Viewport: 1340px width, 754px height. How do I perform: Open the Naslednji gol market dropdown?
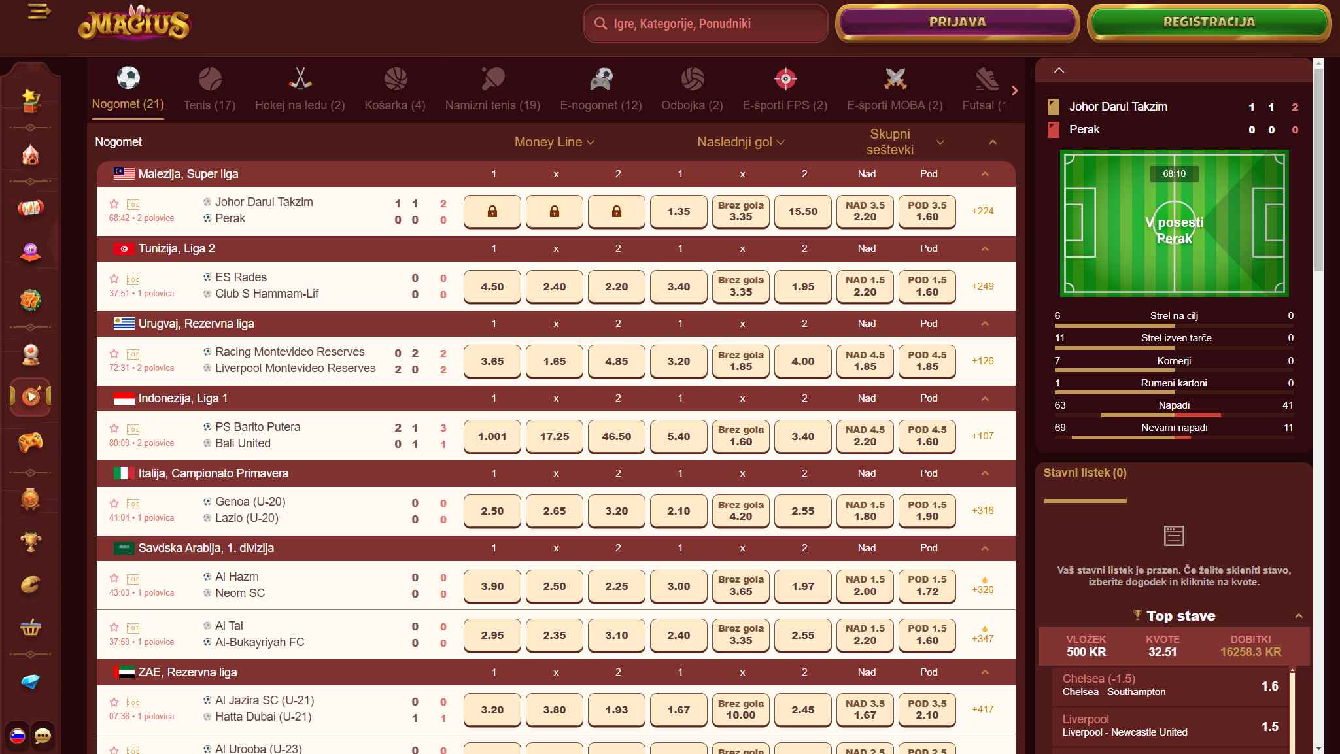pyautogui.click(x=740, y=142)
